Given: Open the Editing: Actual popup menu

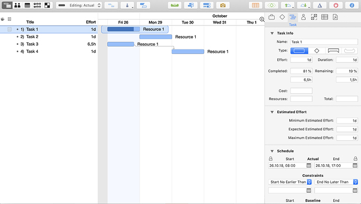Looking at the screenshot, I should pos(79,5).
